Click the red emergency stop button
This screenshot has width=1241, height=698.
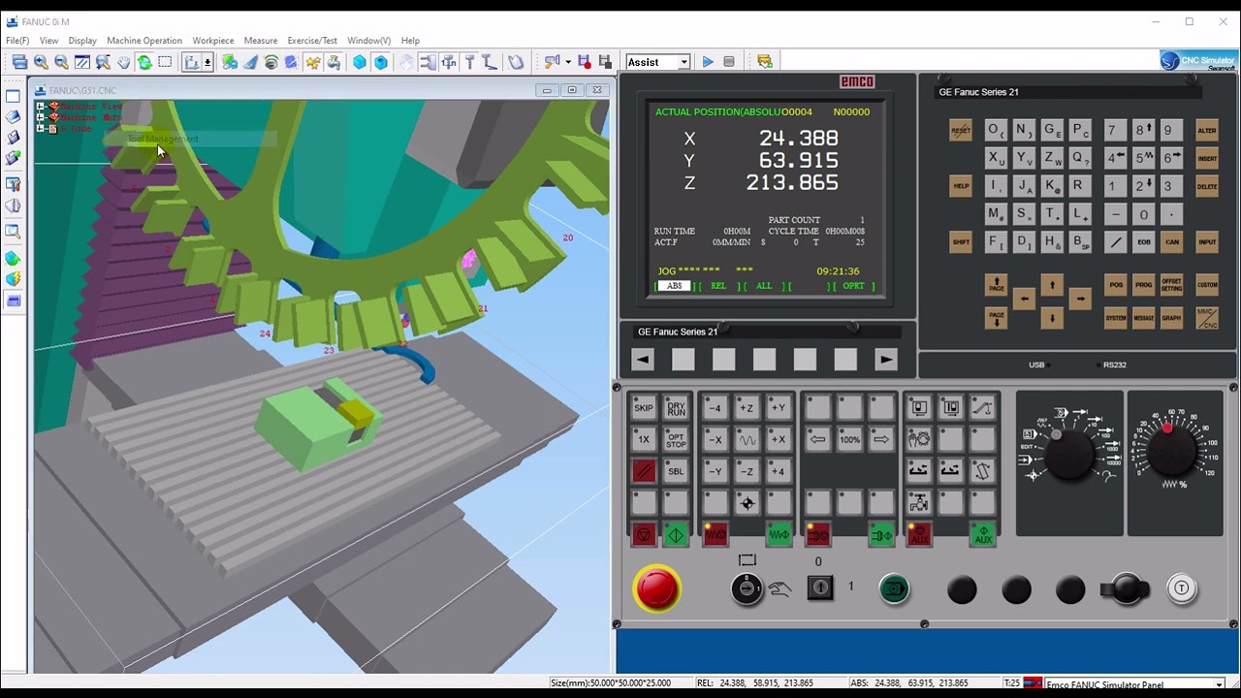tap(656, 588)
